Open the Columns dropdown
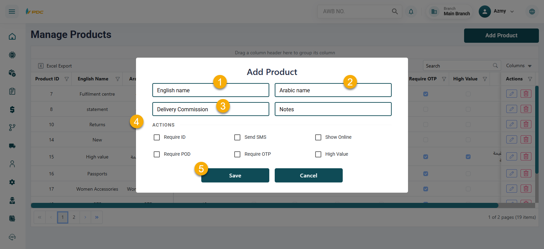This screenshot has width=544, height=249. pyautogui.click(x=518, y=66)
